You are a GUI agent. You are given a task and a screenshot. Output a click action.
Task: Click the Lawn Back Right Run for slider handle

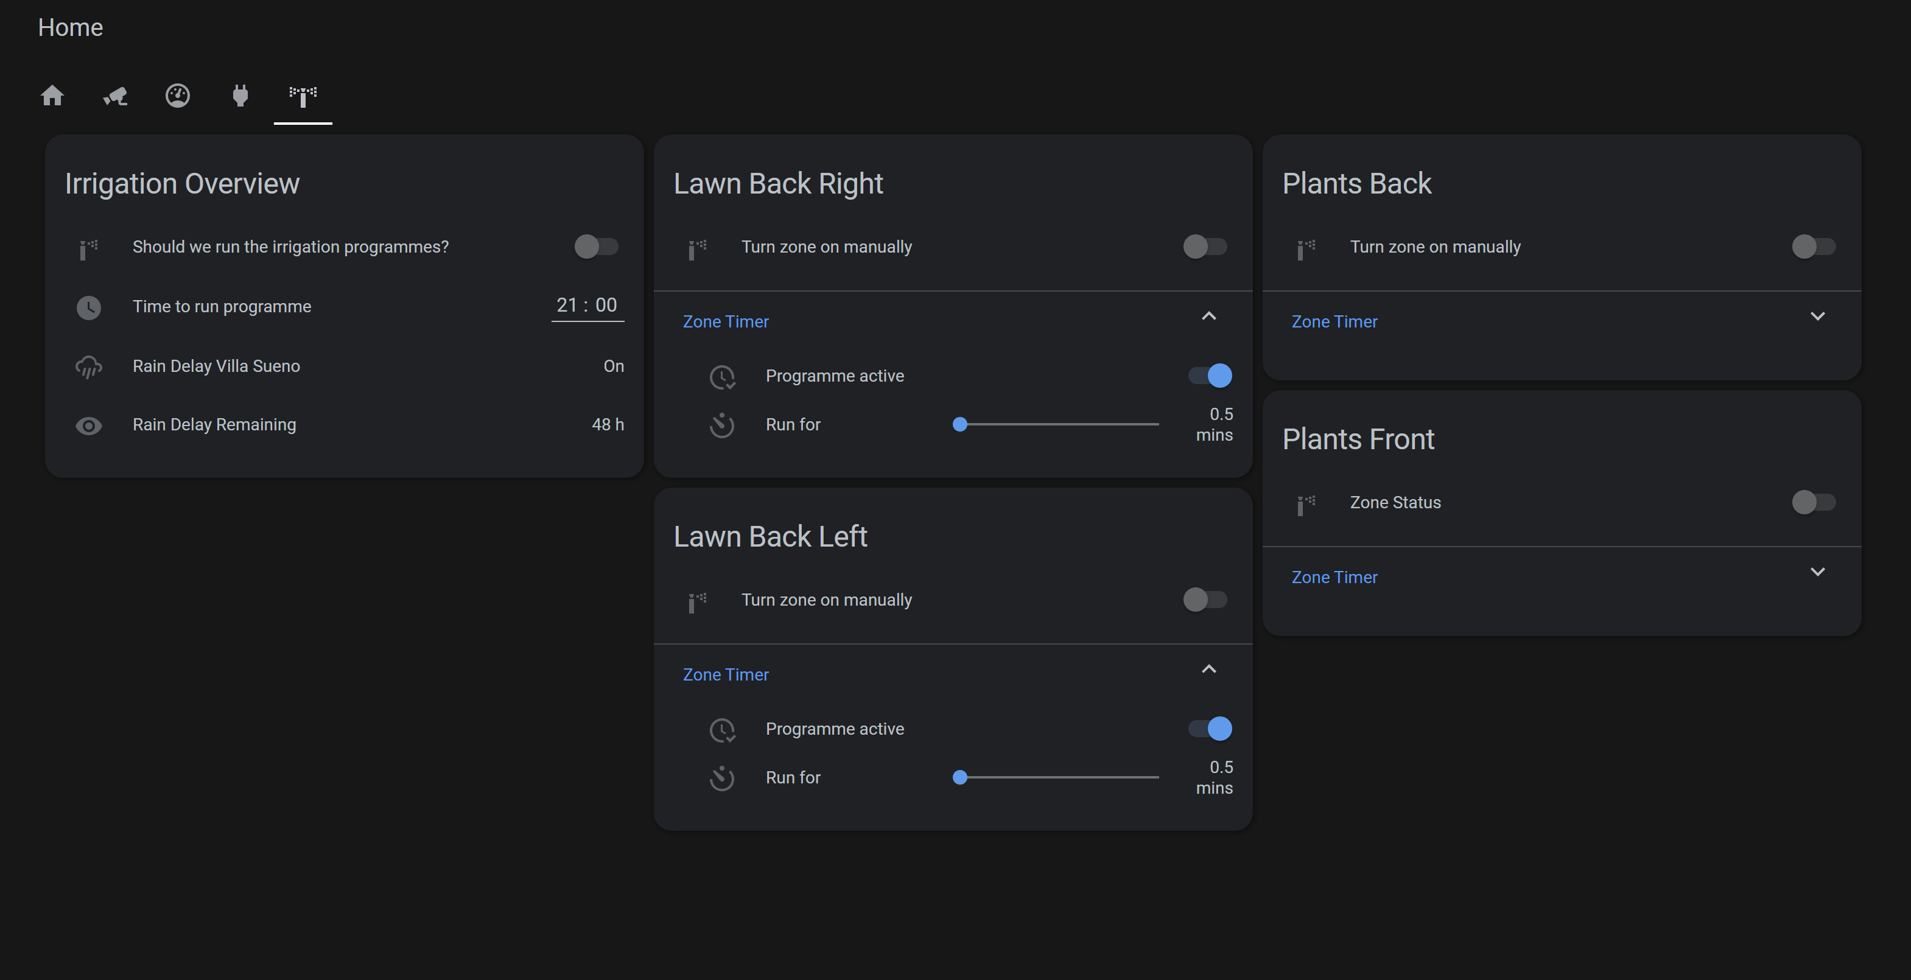[x=960, y=424]
